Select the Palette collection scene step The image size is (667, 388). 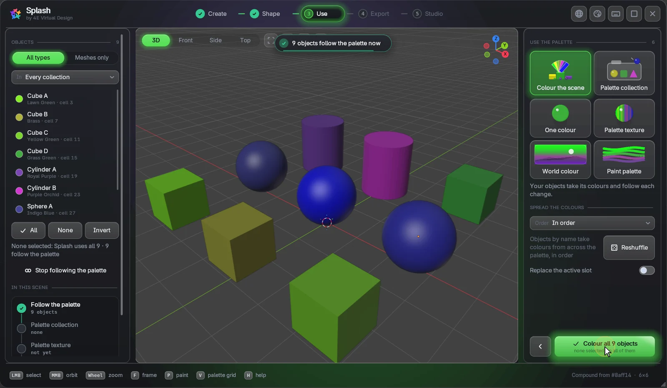tap(65, 328)
